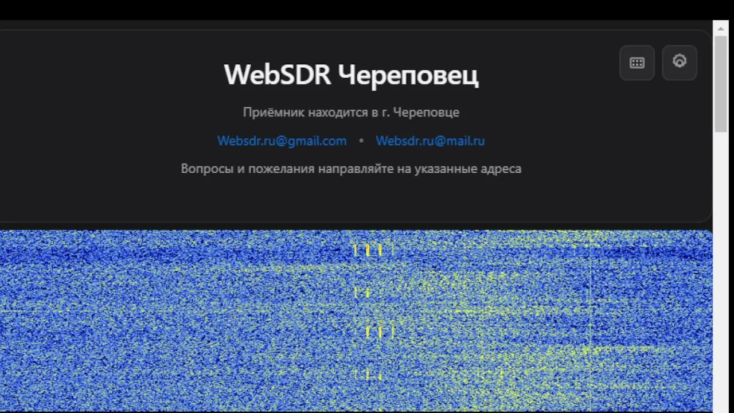Click the page vertical scrollbar thumb
The image size is (734, 413).
click(x=721, y=84)
